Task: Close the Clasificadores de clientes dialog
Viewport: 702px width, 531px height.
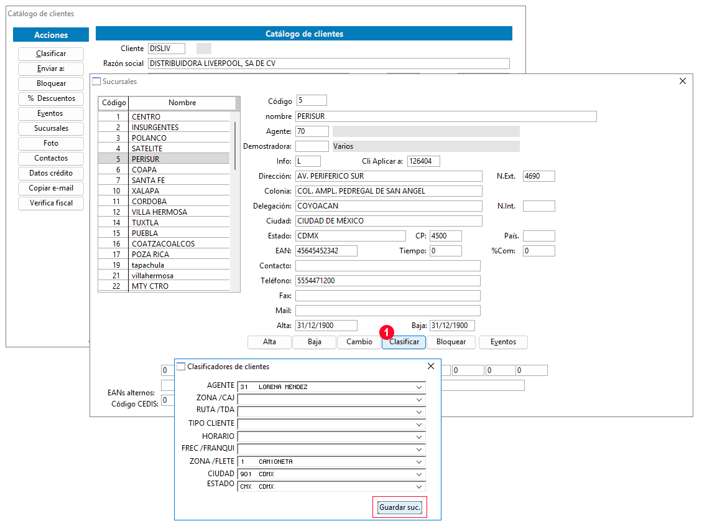Action: click(x=431, y=366)
